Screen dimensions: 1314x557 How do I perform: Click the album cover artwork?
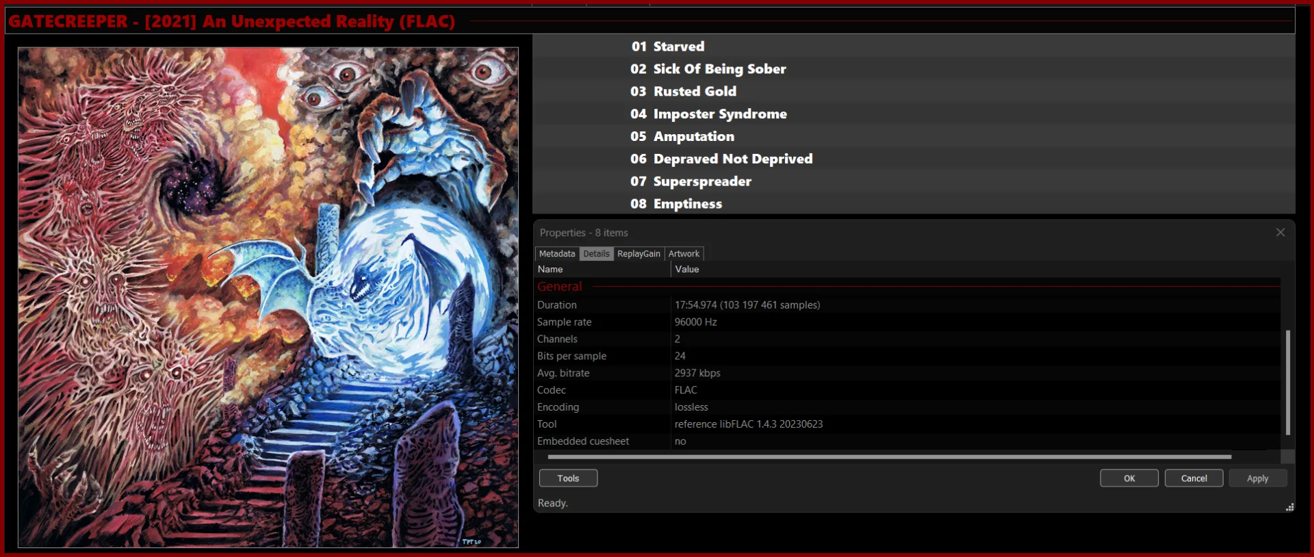tap(268, 297)
